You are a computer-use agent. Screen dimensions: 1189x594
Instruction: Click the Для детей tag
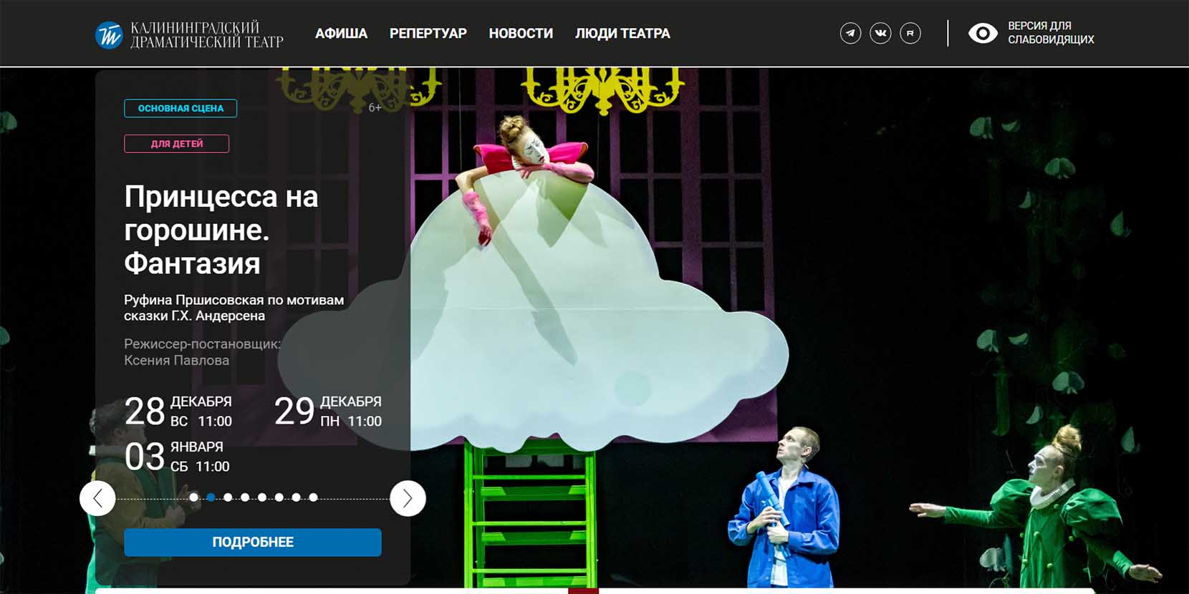pos(176,144)
